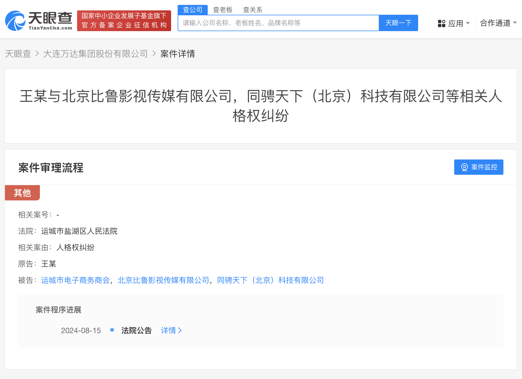522x379 pixels.
Task: Click the blue timeline dot beside 2024-08-15
Action: (112, 330)
